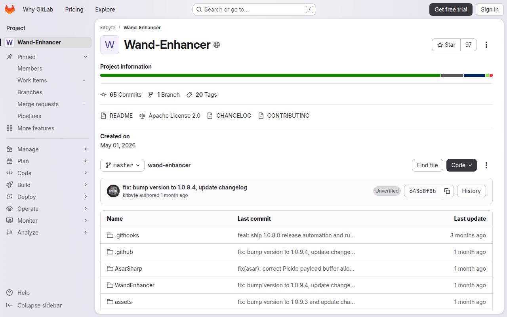
Task: Click the Wand-Enhancer breadcrumb link
Action: (142, 28)
